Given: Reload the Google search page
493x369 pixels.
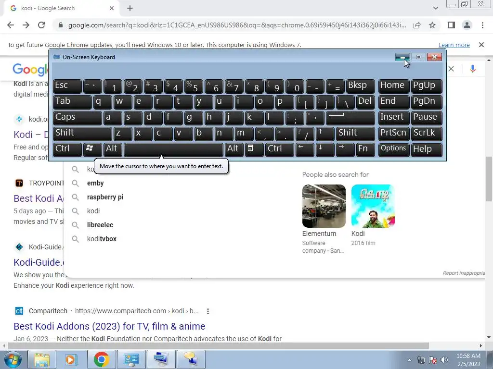Looking at the screenshot, I should coord(41,25).
